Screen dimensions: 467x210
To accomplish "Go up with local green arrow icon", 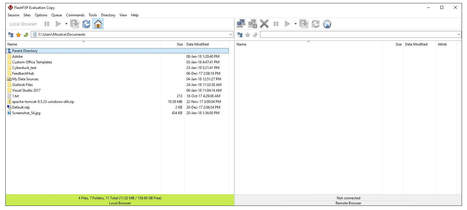I will (x=26, y=35).
